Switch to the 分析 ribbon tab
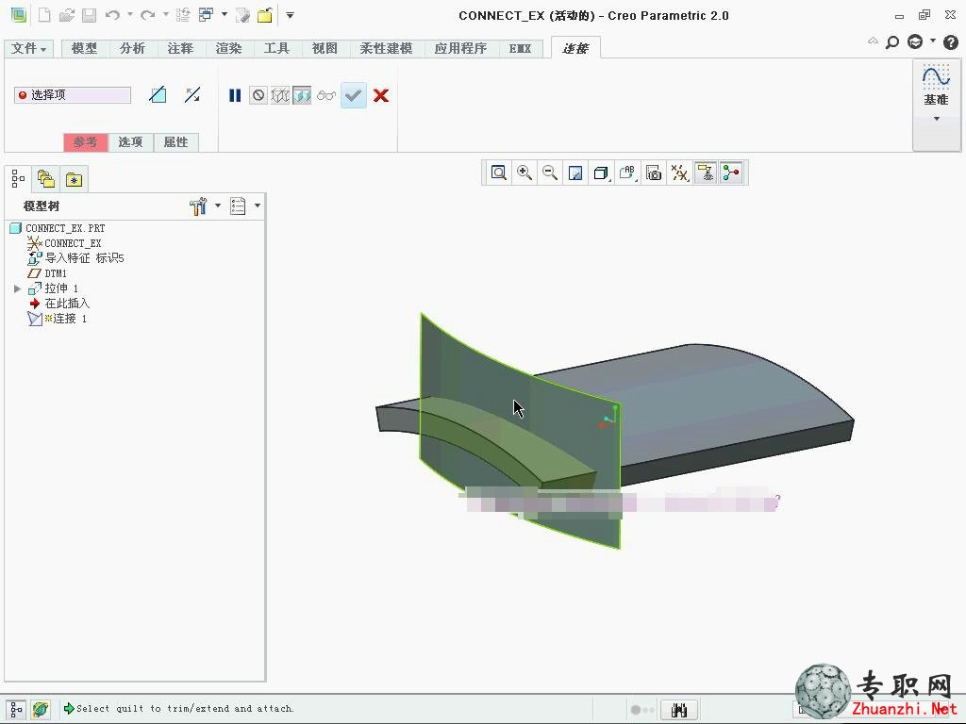966x724 pixels. click(x=132, y=48)
